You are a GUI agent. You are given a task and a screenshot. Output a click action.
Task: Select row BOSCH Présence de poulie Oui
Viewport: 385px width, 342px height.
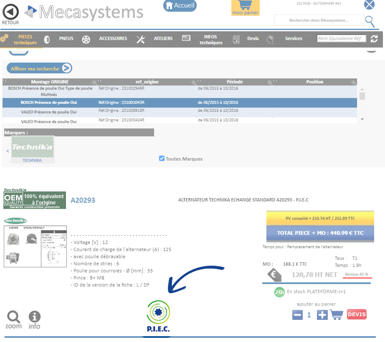[x=180, y=103]
